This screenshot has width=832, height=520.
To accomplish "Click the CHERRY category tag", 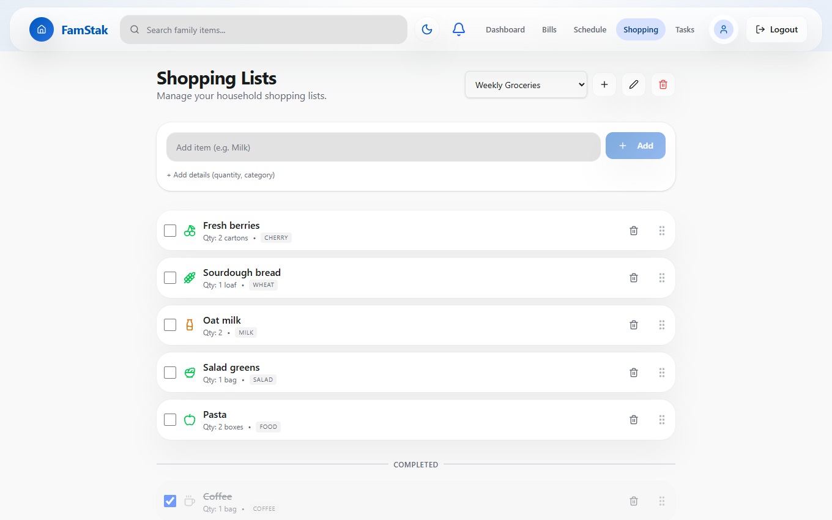I will tap(276, 238).
